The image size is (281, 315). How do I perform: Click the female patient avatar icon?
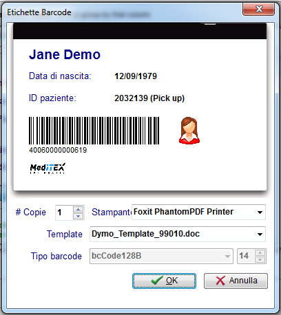[x=189, y=131]
